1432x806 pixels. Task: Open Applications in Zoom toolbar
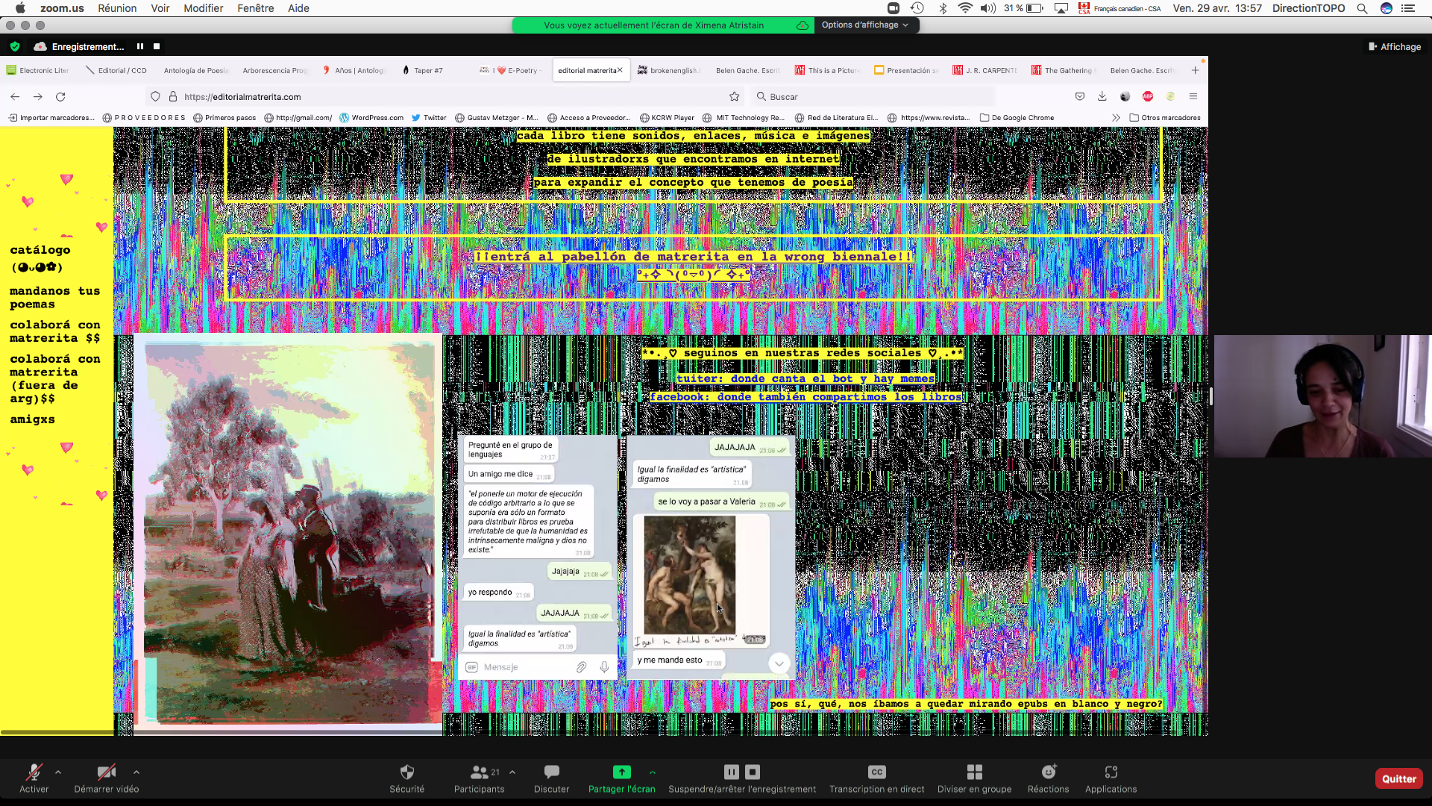pyautogui.click(x=1111, y=778)
